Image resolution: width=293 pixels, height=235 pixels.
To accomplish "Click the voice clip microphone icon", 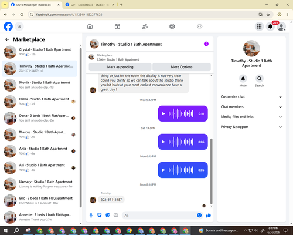I will (91, 216).
